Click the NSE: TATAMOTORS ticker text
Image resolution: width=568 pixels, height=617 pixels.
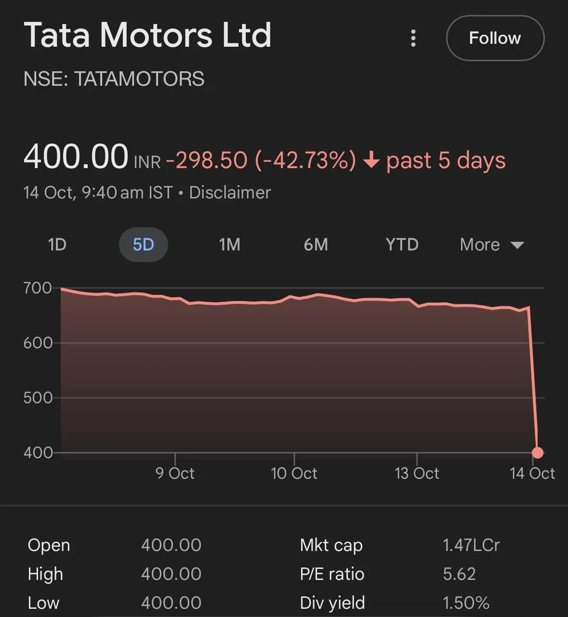(x=114, y=79)
